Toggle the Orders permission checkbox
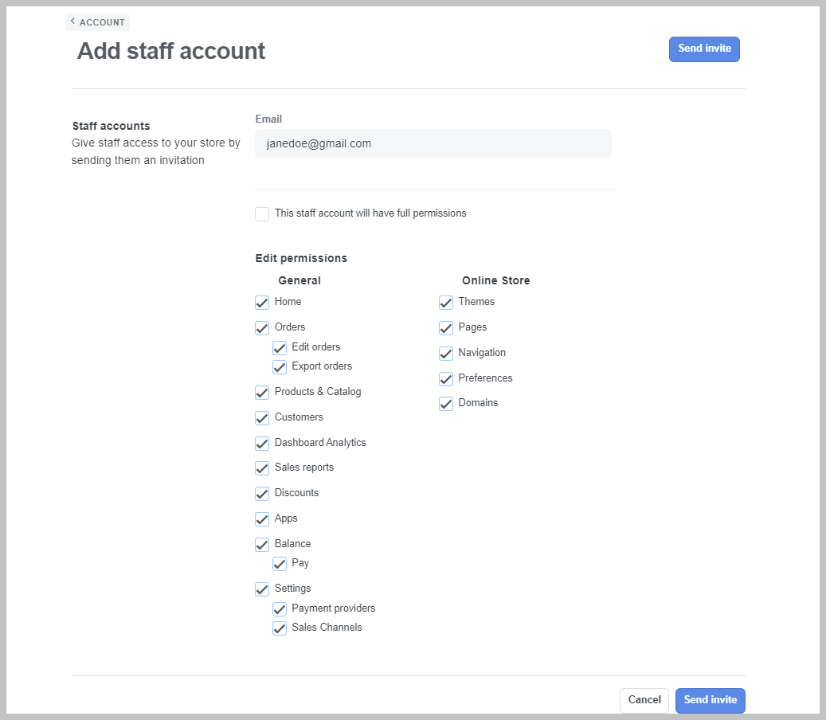Screen dimensions: 826x720 point(262,327)
